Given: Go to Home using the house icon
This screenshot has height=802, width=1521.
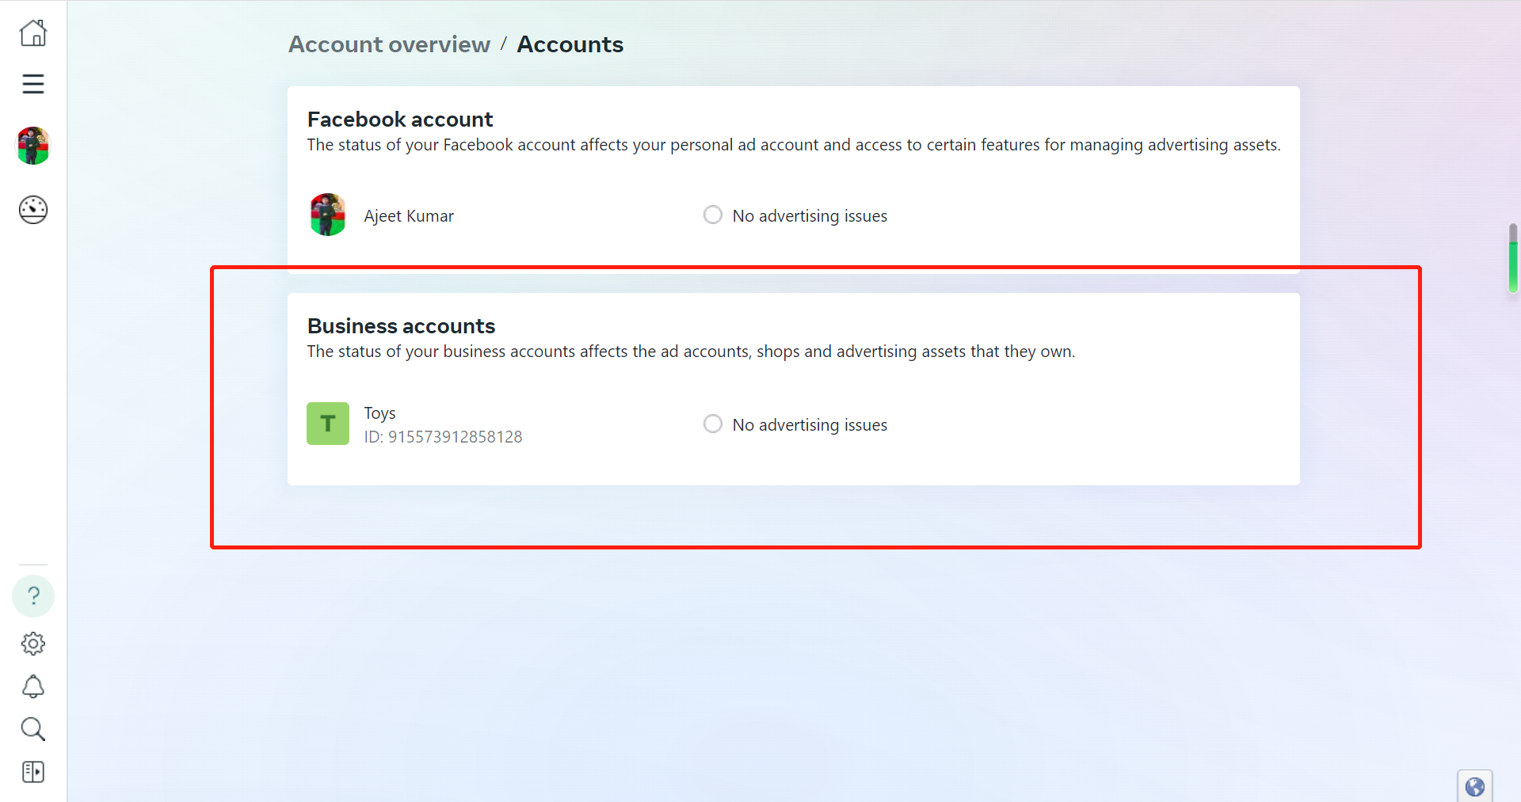Looking at the screenshot, I should coord(33,33).
